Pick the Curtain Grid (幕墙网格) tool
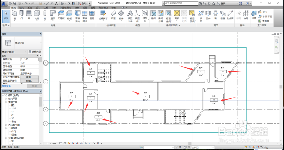 click(x=85, y=16)
